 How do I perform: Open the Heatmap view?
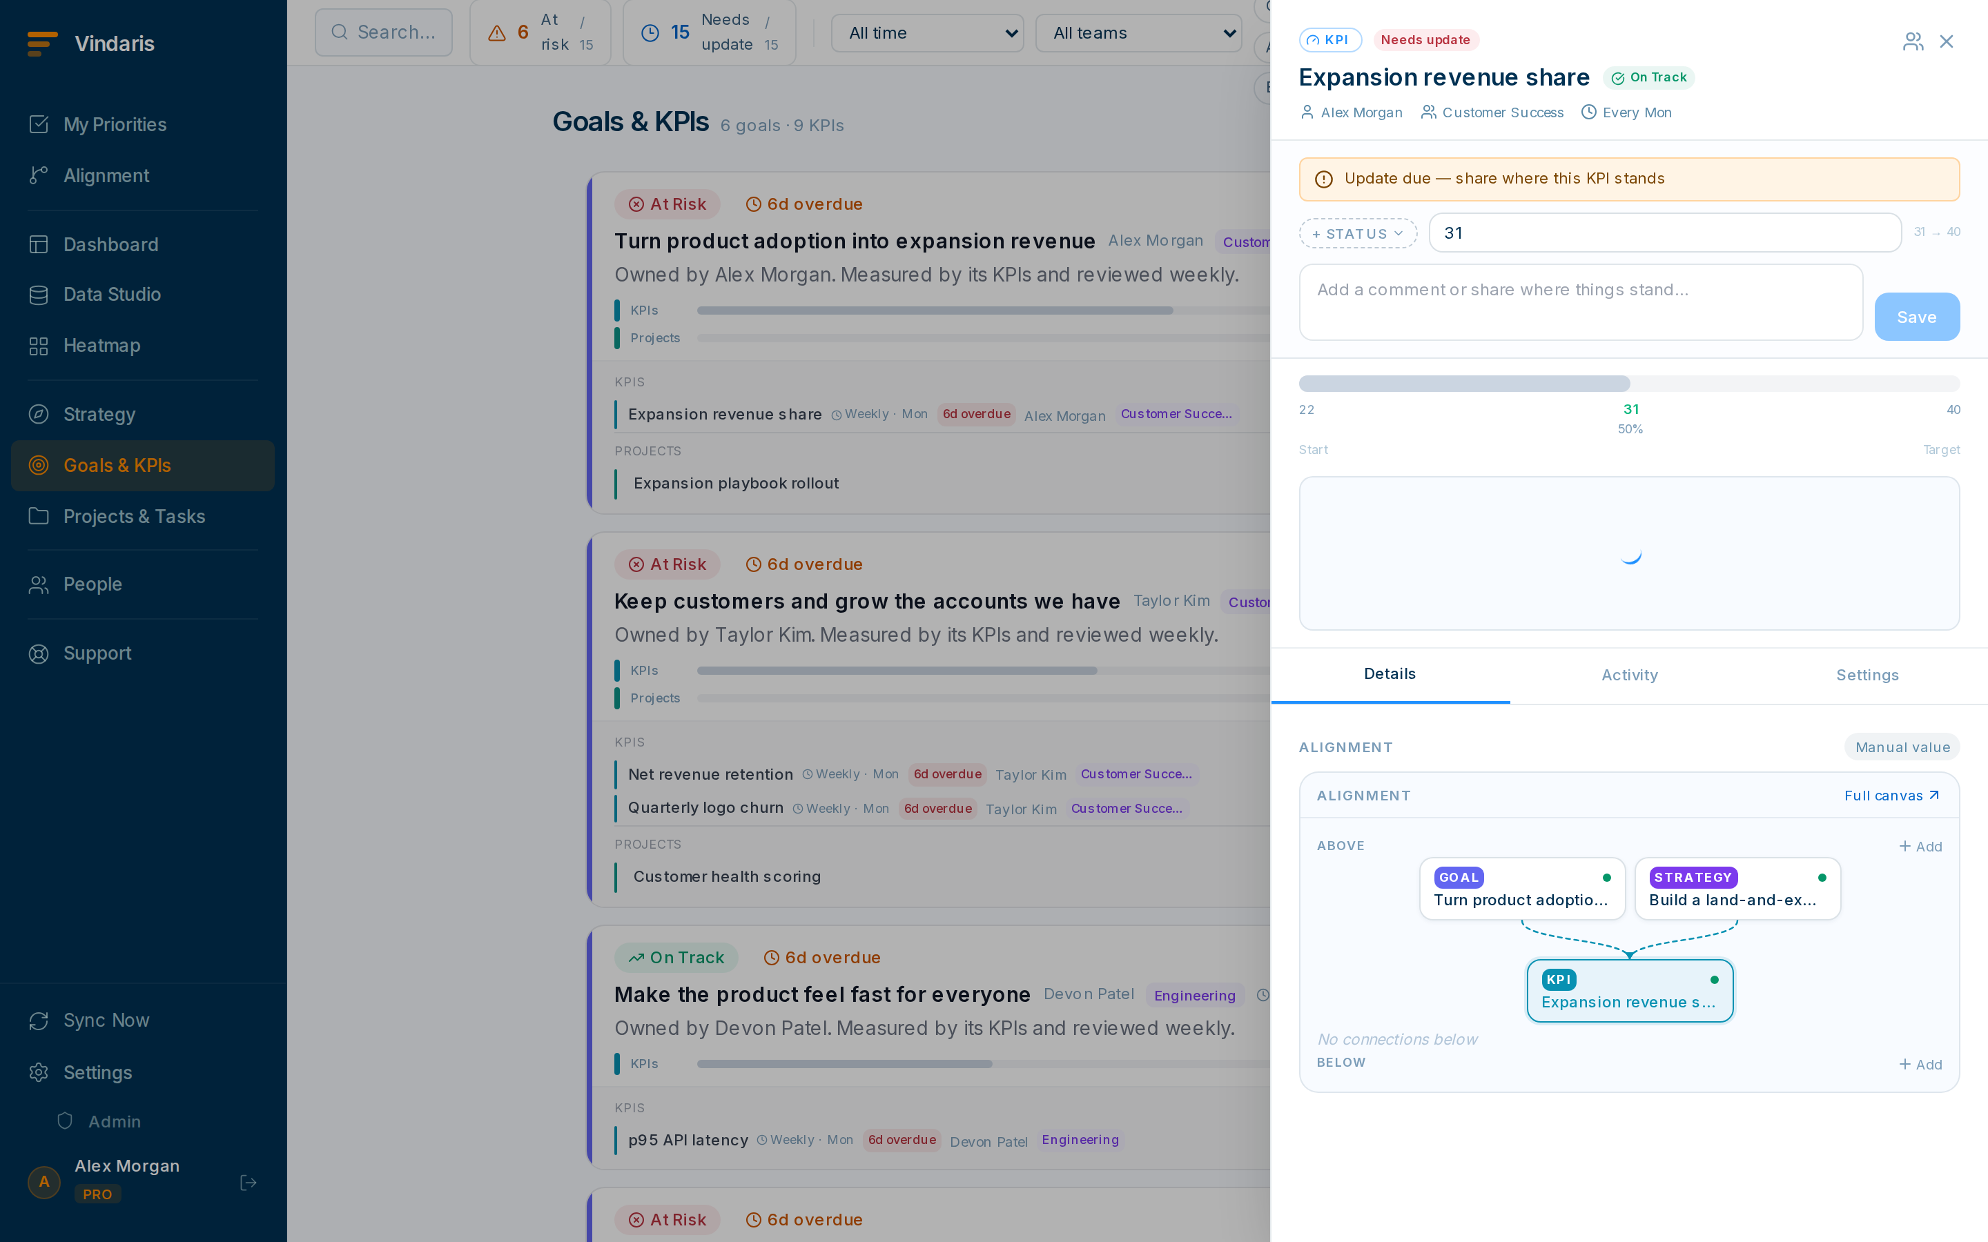click(142, 346)
